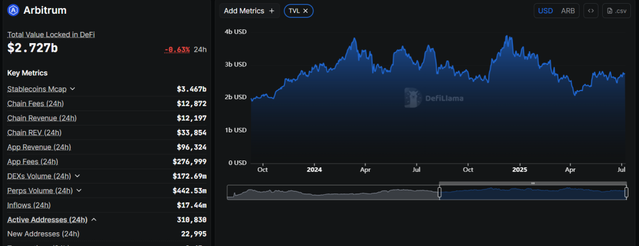Click the $442.53m perps volume value

(190, 190)
